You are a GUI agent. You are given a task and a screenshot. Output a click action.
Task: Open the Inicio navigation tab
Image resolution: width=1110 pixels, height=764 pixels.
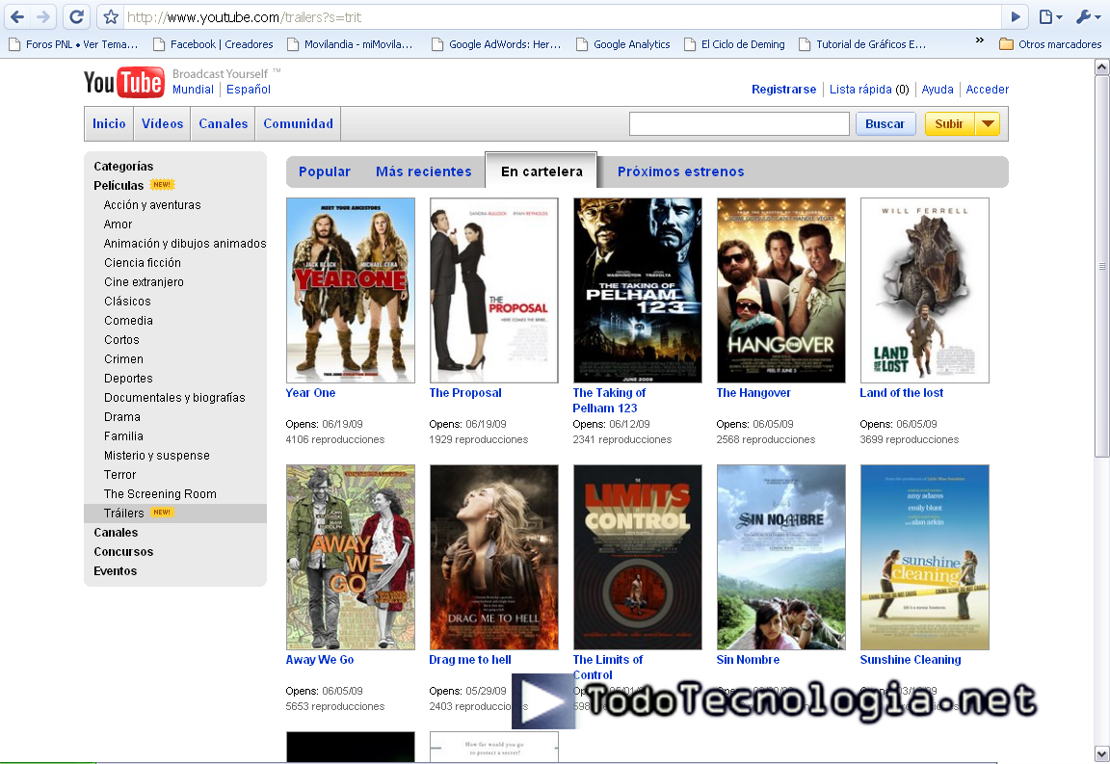coord(109,124)
